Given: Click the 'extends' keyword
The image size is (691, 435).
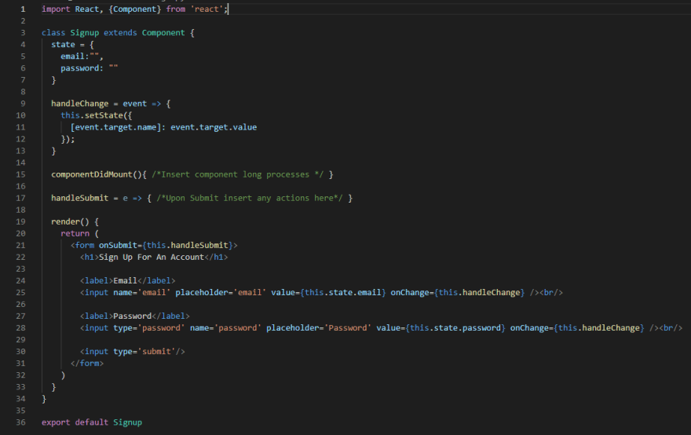Looking at the screenshot, I should [120, 33].
